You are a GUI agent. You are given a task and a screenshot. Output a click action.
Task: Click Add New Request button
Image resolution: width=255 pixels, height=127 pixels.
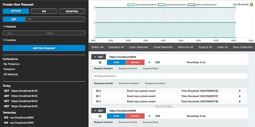point(44,48)
